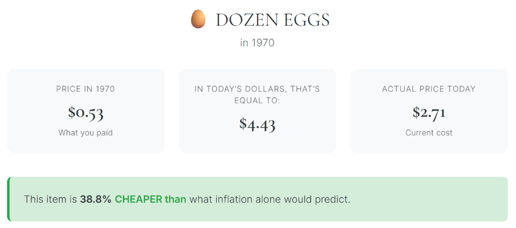Image resolution: width=516 pixels, height=228 pixels.
Task: Click the 'in 1970' subtitle
Action: pos(257,43)
